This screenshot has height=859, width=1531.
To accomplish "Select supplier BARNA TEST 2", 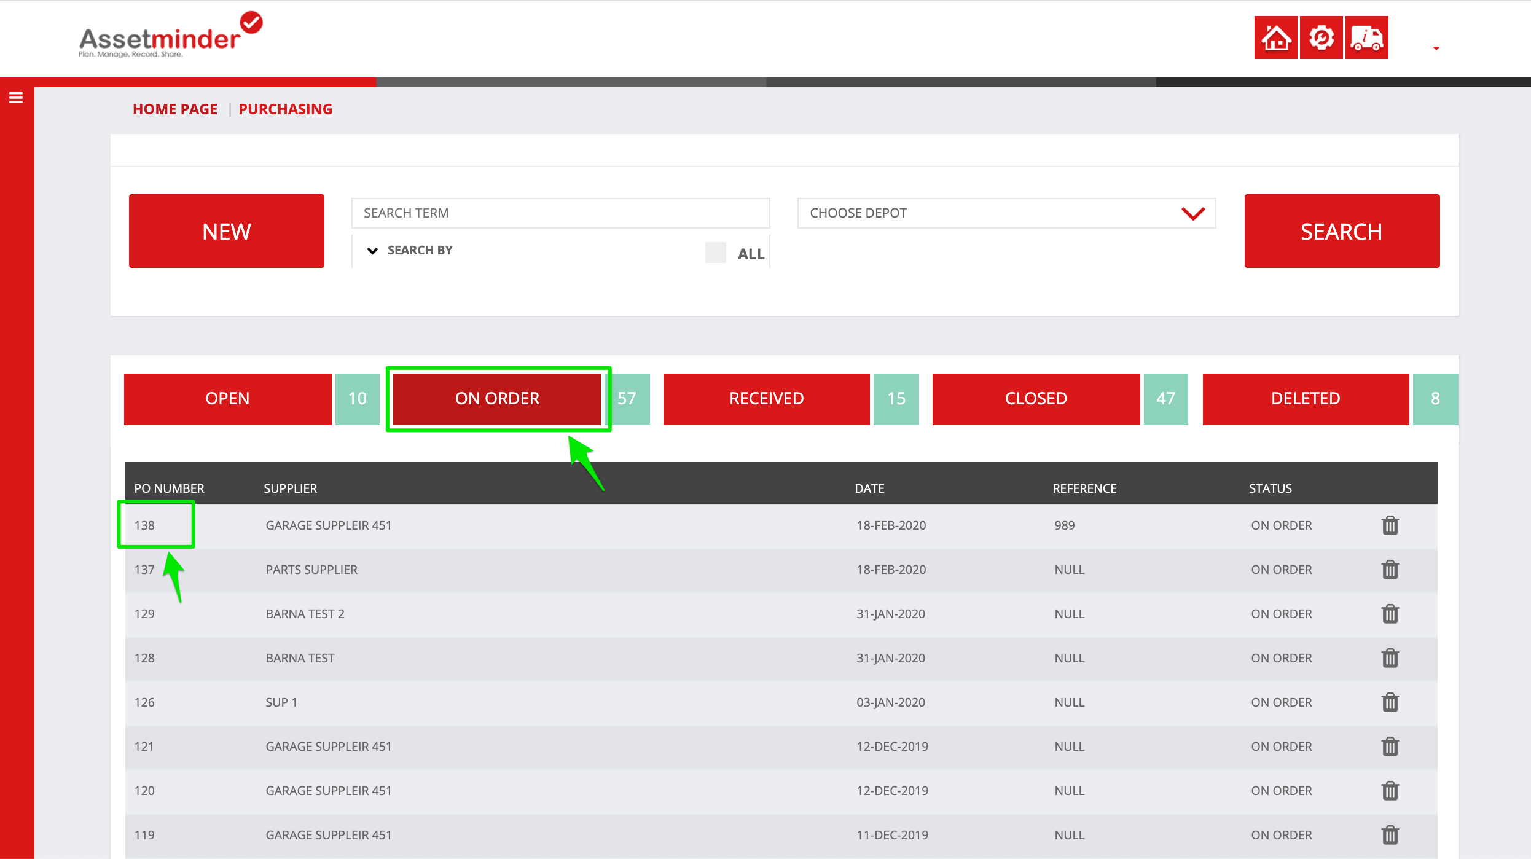I will (305, 614).
